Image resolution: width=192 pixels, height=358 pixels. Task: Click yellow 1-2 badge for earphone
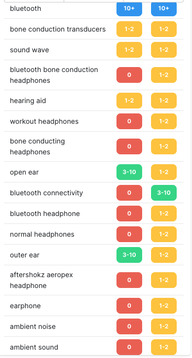tap(164, 306)
